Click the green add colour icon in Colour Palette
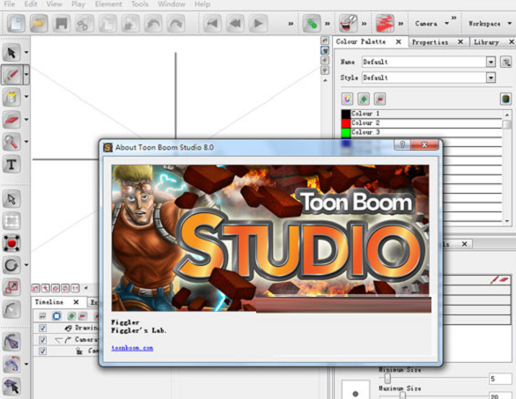The height and width of the screenshot is (399, 516). pos(364,99)
